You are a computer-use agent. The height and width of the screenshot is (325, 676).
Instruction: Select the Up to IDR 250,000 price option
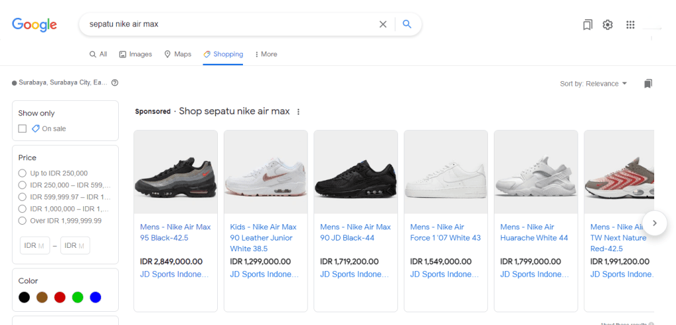pyautogui.click(x=22, y=173)
